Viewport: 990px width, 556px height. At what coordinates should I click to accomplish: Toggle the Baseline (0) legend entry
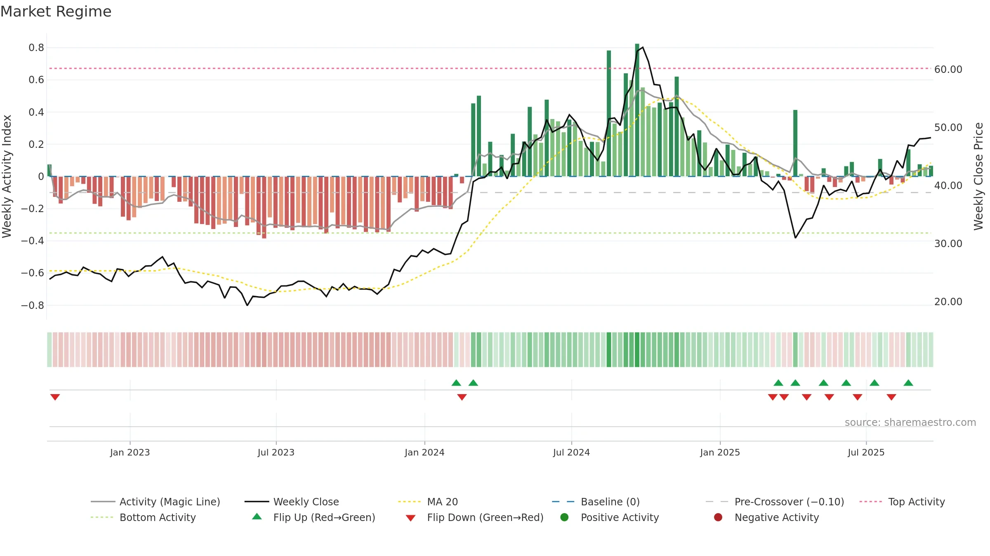[596, 502]
